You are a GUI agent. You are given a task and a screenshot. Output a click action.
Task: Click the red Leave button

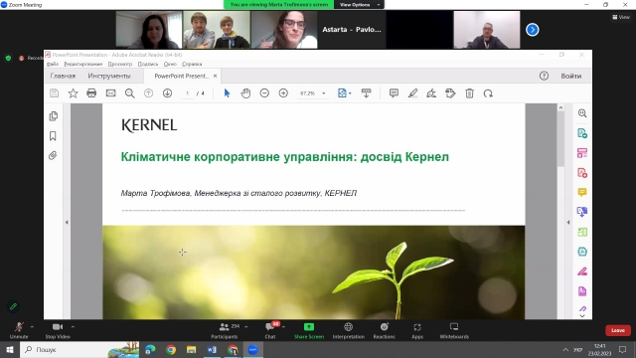[618, 330]
